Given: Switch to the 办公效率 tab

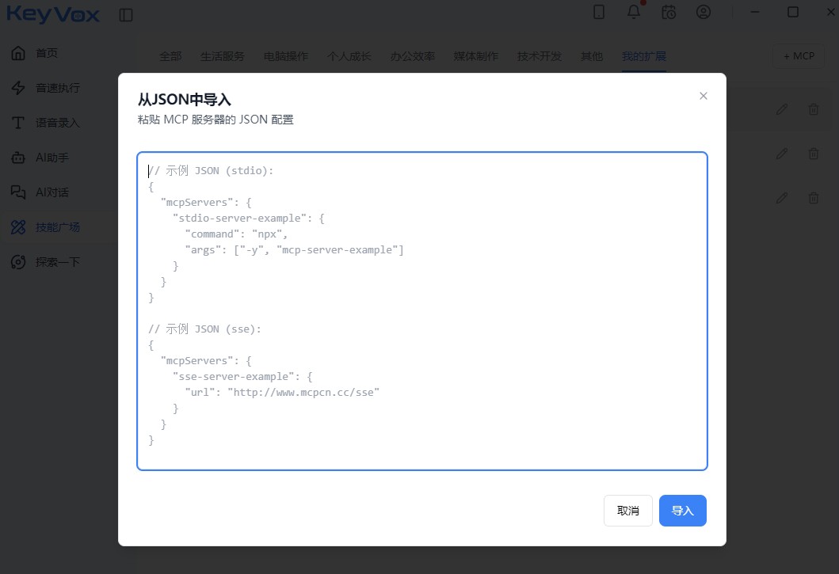Looking at the screenshot, I should 413,56.
